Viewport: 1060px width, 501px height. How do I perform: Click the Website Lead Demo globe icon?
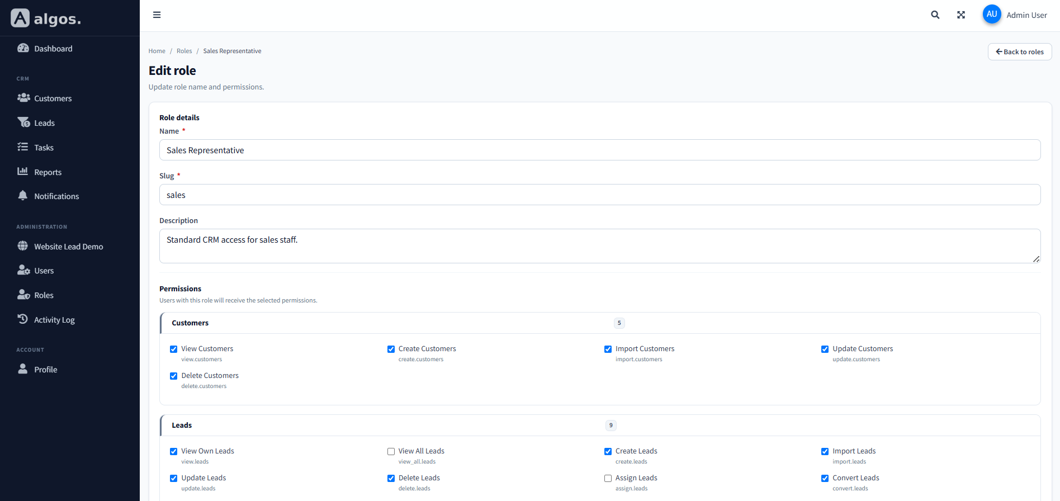coord(23,245)
